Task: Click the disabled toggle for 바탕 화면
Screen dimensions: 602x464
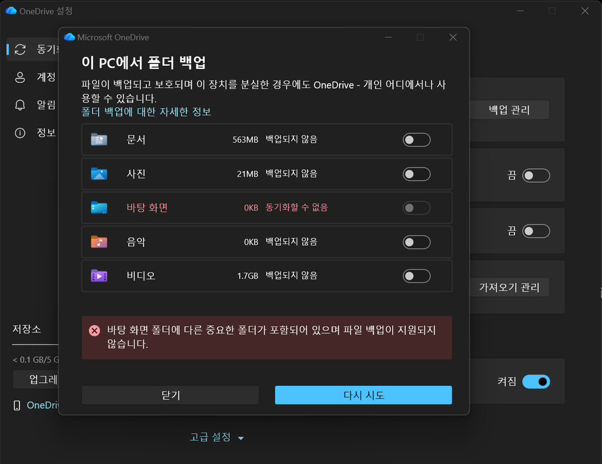Action: [417, 208]
